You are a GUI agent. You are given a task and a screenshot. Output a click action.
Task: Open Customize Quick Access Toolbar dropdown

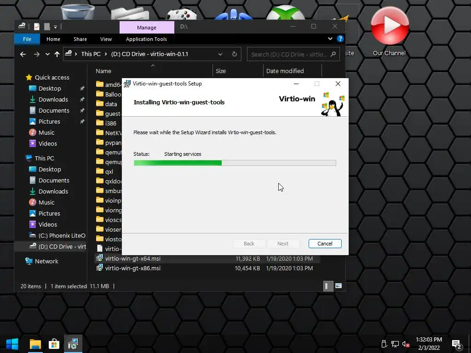click(56, 27)
